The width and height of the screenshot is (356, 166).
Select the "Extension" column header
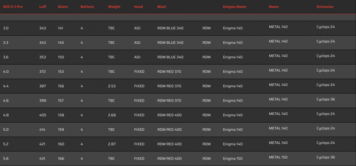(325, 7)
